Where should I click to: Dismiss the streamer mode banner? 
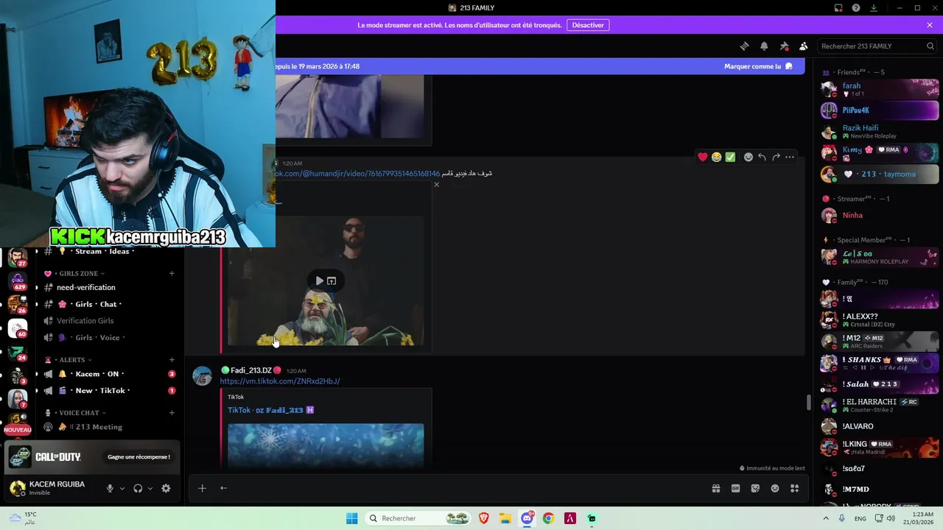(x=930, y=25)
